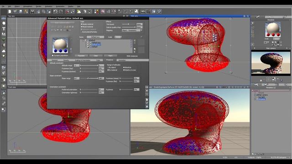Select the sphere primitive tool in left toolbar
Image resolution: width=292 pixels, height=164 pixels.
coord(4,23)
